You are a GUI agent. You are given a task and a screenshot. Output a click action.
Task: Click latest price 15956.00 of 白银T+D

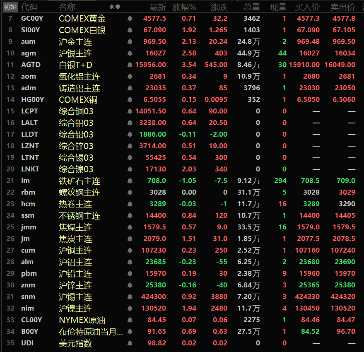(151, 65)
